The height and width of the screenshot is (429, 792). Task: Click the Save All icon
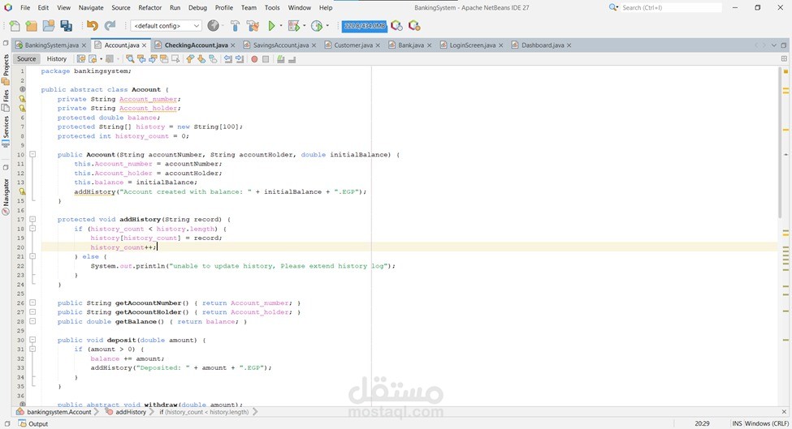[66, 26]
